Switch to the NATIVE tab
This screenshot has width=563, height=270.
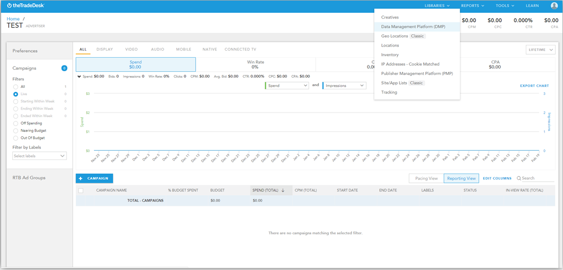(210, 50)
